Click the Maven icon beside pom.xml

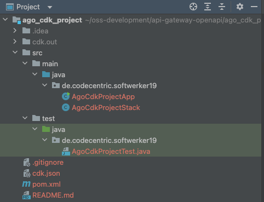[x=26, y=184]
